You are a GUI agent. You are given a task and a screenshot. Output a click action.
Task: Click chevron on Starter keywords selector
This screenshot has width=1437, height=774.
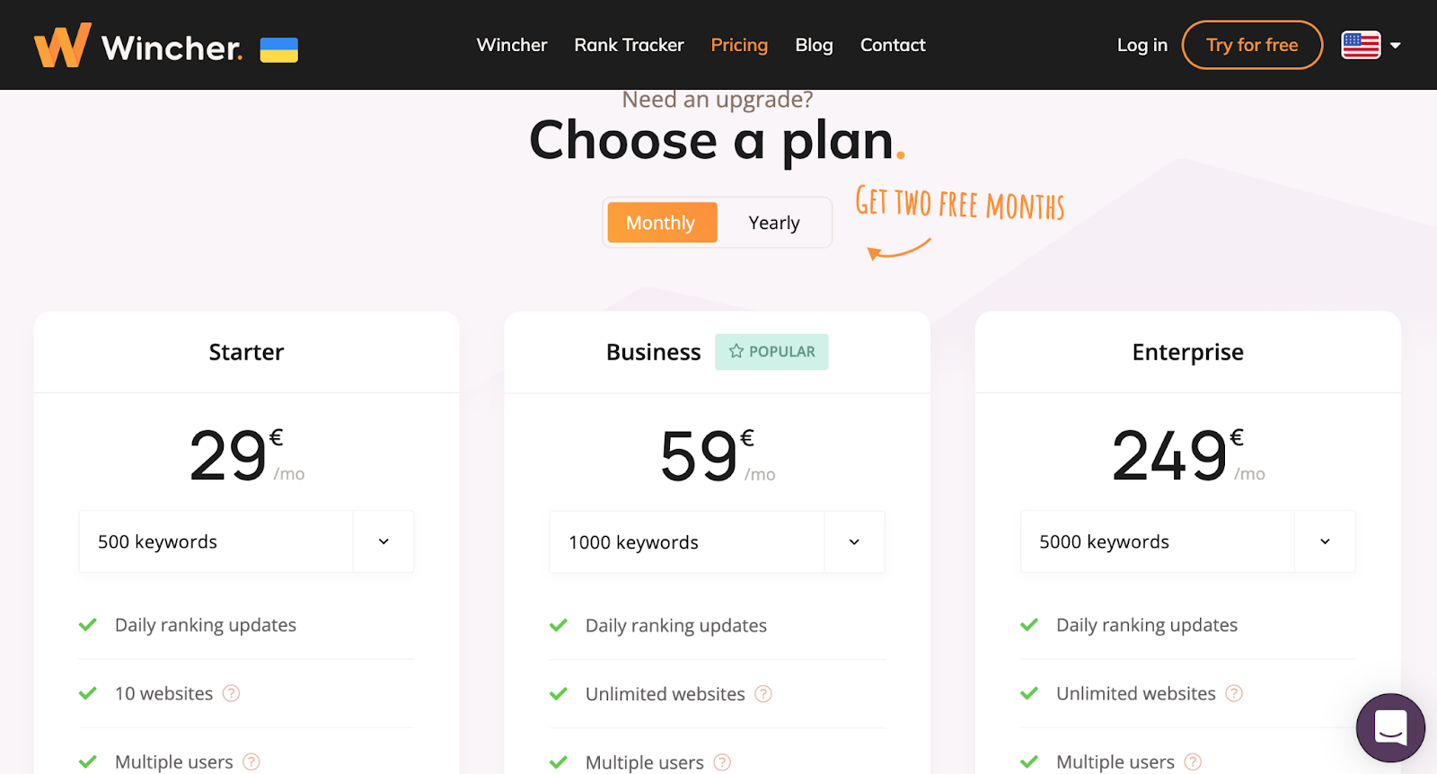pyautogui.click(x=383, y=541)
